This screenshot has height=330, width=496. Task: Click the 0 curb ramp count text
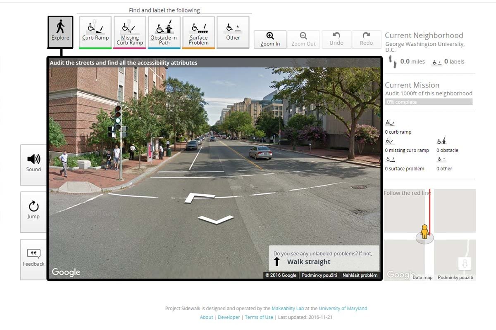[x=398, y=132]
